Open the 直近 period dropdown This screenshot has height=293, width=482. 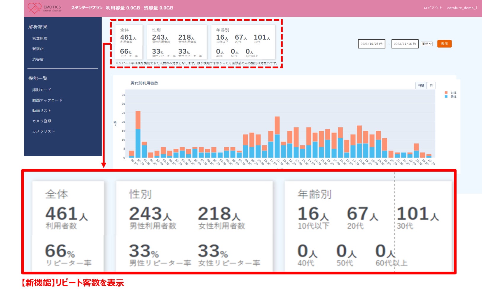(x=427, y=44)
